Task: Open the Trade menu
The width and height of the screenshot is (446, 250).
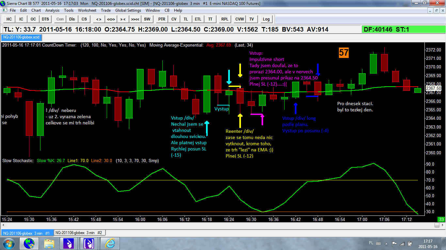Action: point(106,10)
